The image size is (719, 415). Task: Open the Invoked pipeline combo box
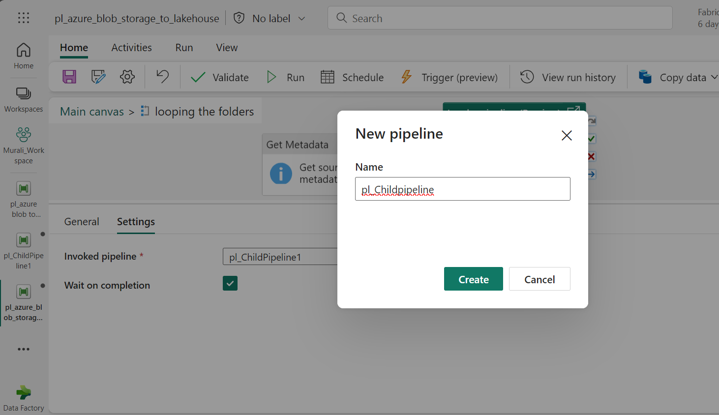pos(279,257)
